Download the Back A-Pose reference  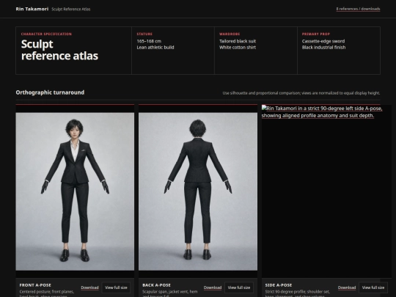213,287
